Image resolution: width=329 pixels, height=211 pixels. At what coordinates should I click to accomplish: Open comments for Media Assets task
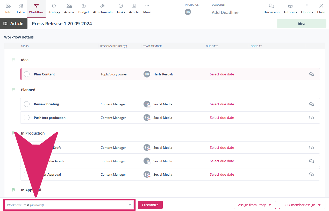click(x=311, y=161)
